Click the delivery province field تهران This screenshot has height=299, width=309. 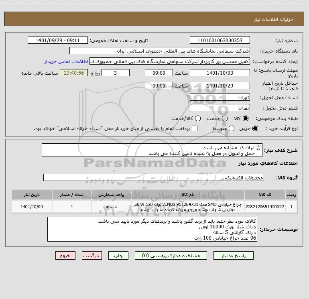[x=220, y=98]
